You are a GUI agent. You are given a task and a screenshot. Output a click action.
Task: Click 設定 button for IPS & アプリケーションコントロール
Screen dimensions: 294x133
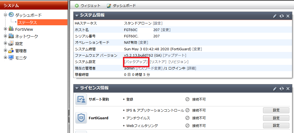(276, 110)
